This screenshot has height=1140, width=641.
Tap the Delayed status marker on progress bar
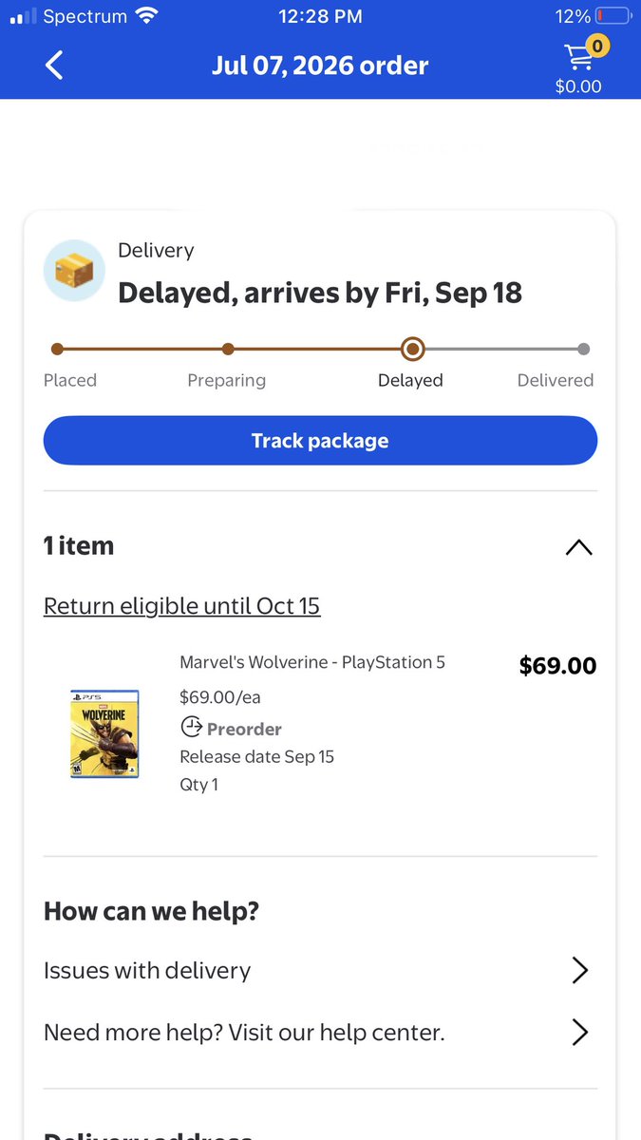pos(412,349)
